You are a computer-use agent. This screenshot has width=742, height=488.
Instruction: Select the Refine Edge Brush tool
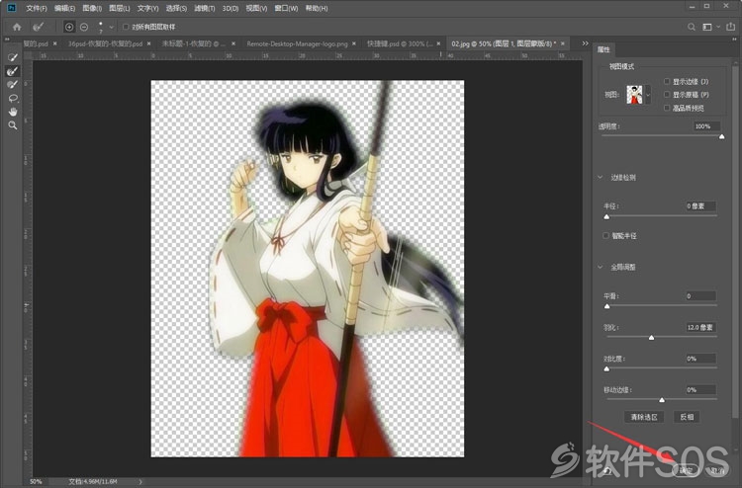click(x=13, y=71)
